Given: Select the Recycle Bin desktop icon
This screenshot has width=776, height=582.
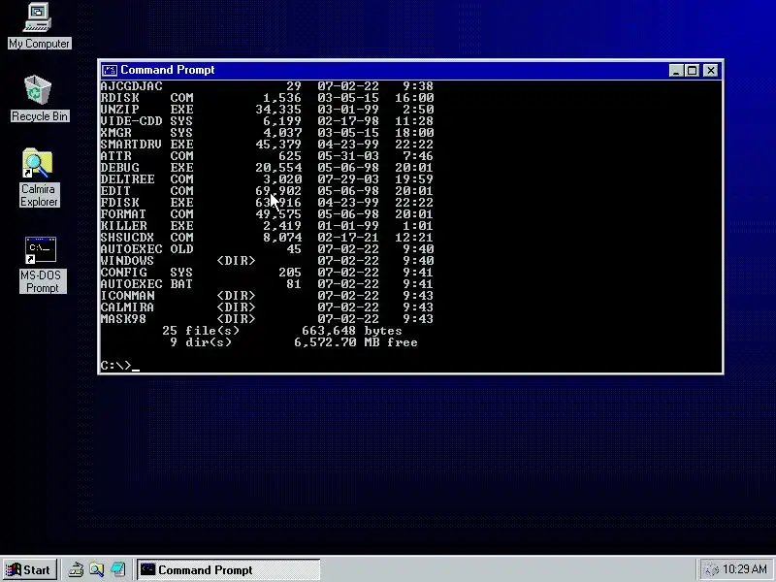Looking at the screenshot, I should 39,98.
